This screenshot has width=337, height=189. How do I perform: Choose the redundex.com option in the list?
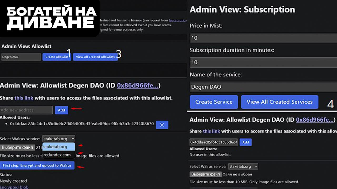click(59, 155)
